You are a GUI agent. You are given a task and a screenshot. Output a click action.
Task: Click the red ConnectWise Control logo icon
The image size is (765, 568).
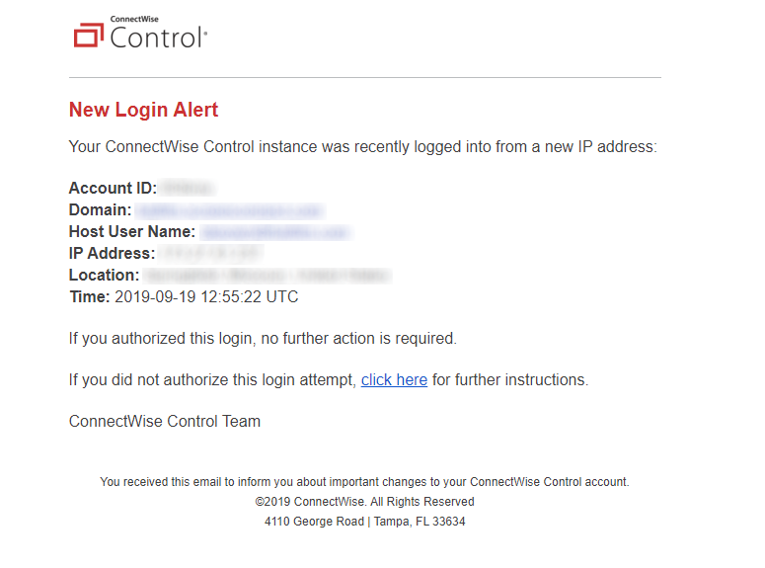tap(88, 36)
